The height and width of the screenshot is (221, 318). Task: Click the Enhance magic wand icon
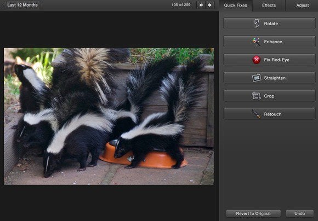257,42
